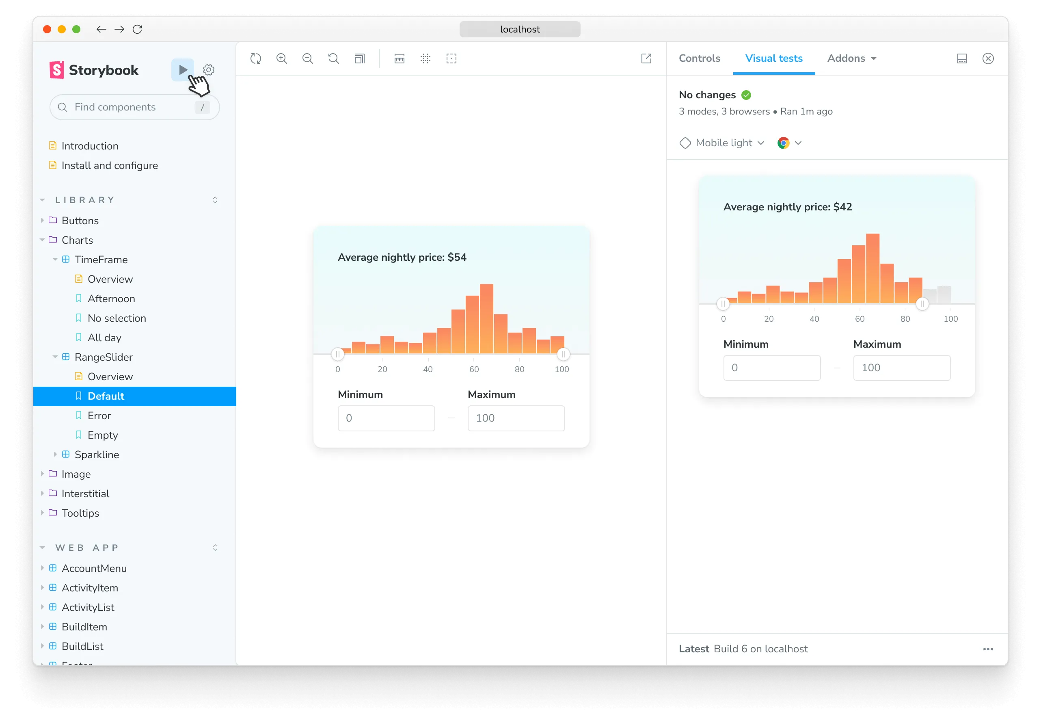1041x723 pixels.
Task: Focus the Find components search field
Action: (x=134, y=107)
